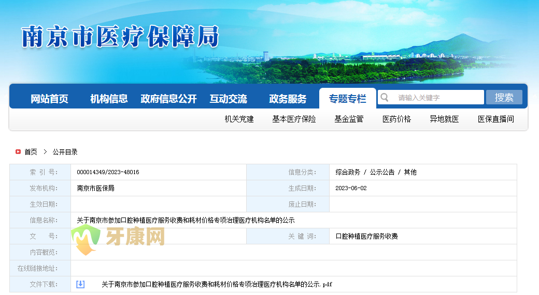The height and width of the screenshot is (295, 539).
Task: Go to 基金监管 submenu
Action: [349, 119]
